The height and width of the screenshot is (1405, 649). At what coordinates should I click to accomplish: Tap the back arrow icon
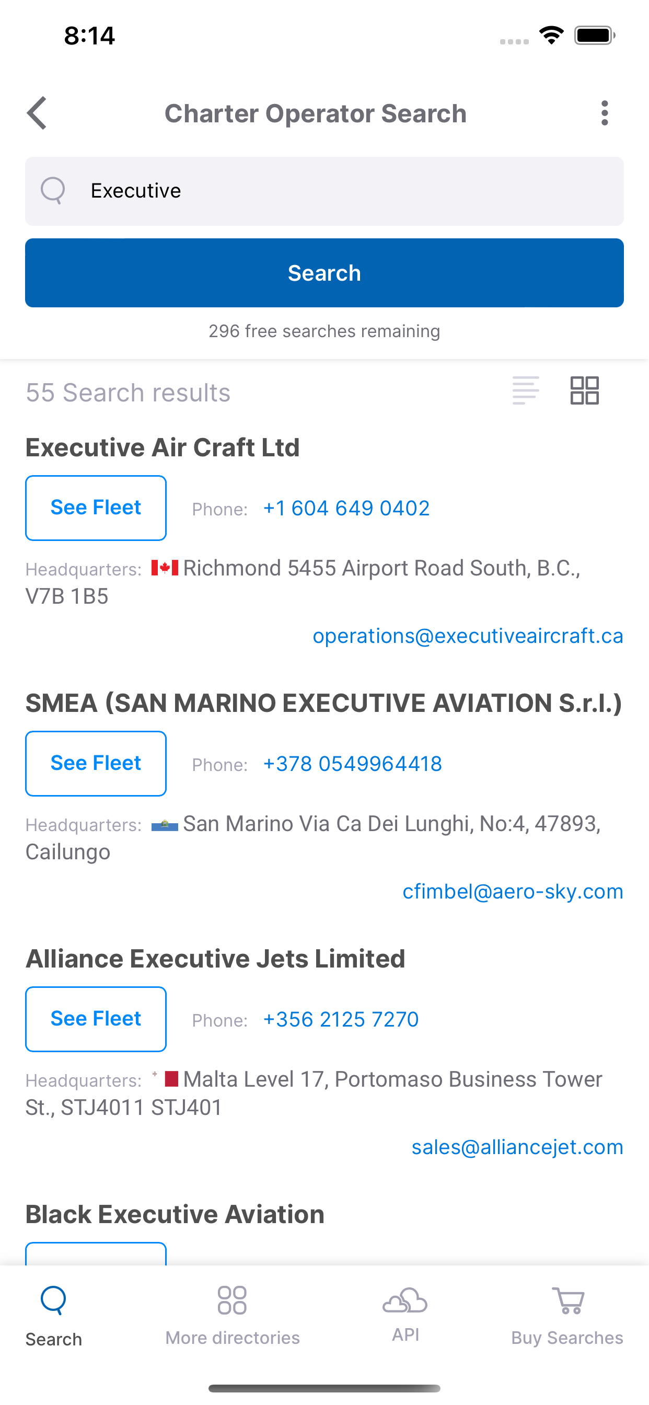37,113
